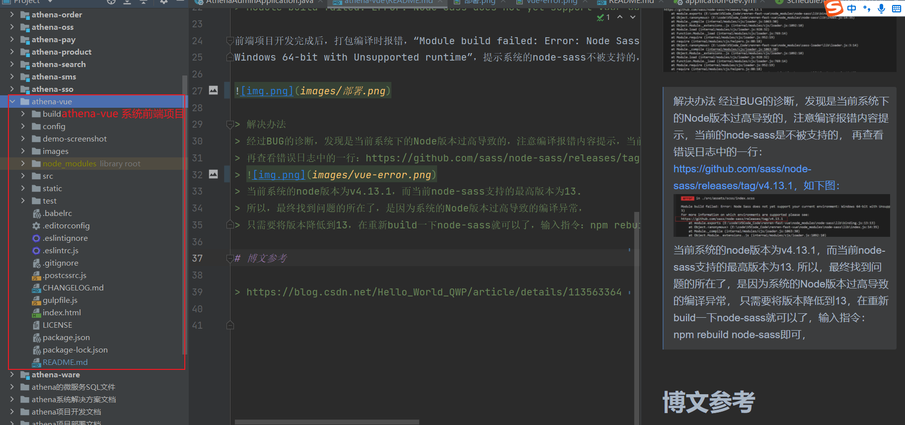
Task: Select the images folder in athena-vue
Action: pos(56,151)
